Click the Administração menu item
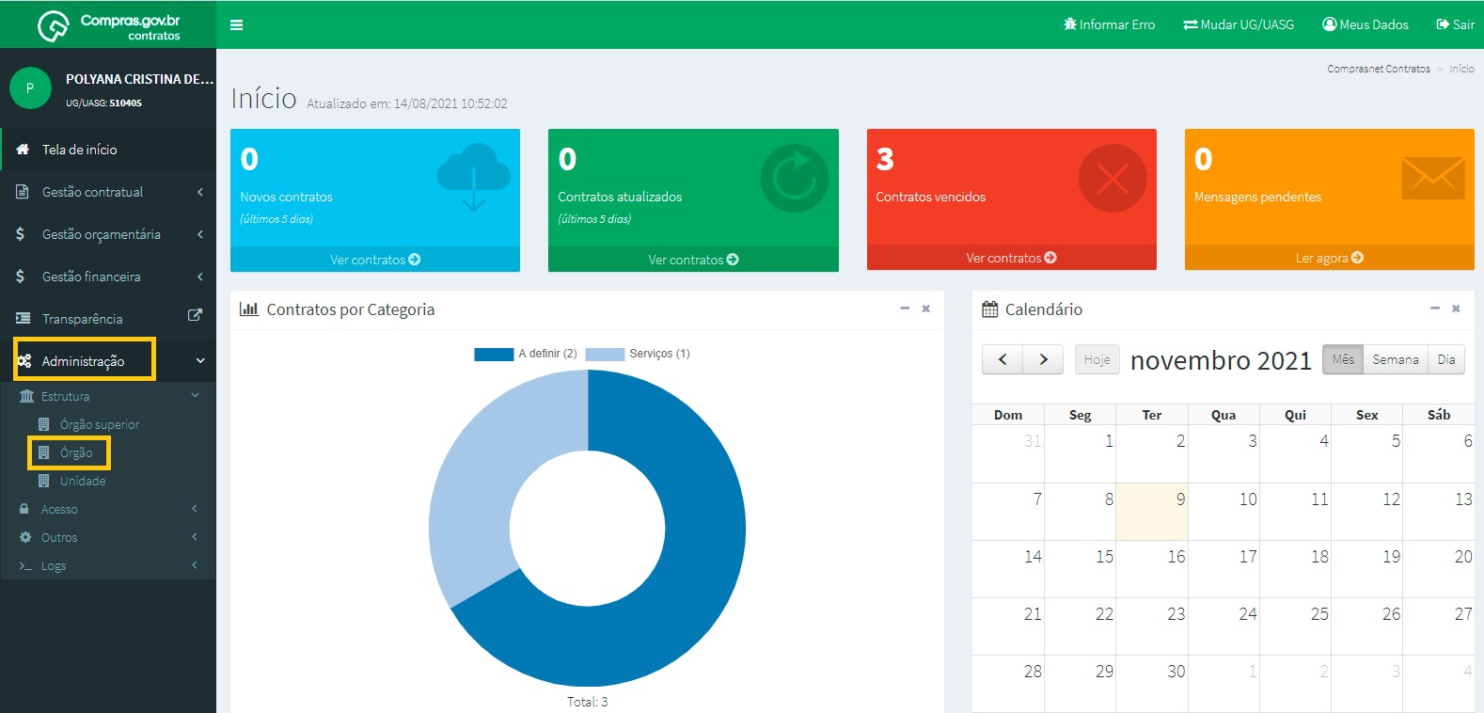Image resolution: width=1484 pixels, height=713 pixels. (108, 361)
